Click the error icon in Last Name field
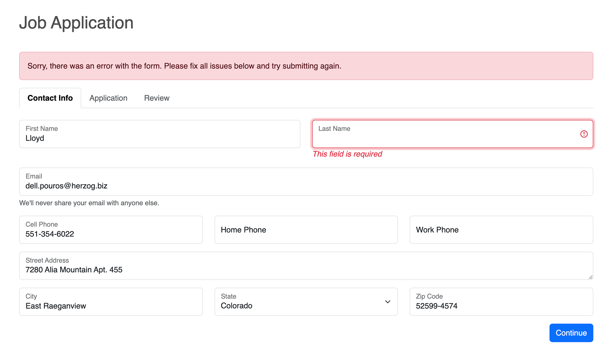The image size is (613, 361). 584,134
